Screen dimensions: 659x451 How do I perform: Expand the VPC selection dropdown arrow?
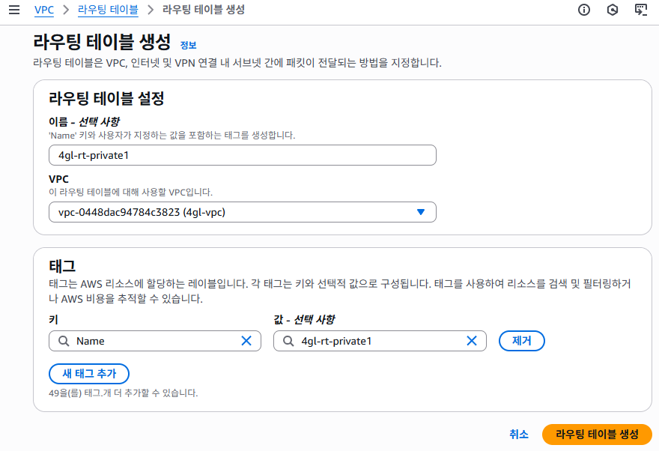(x=421, y=212)
